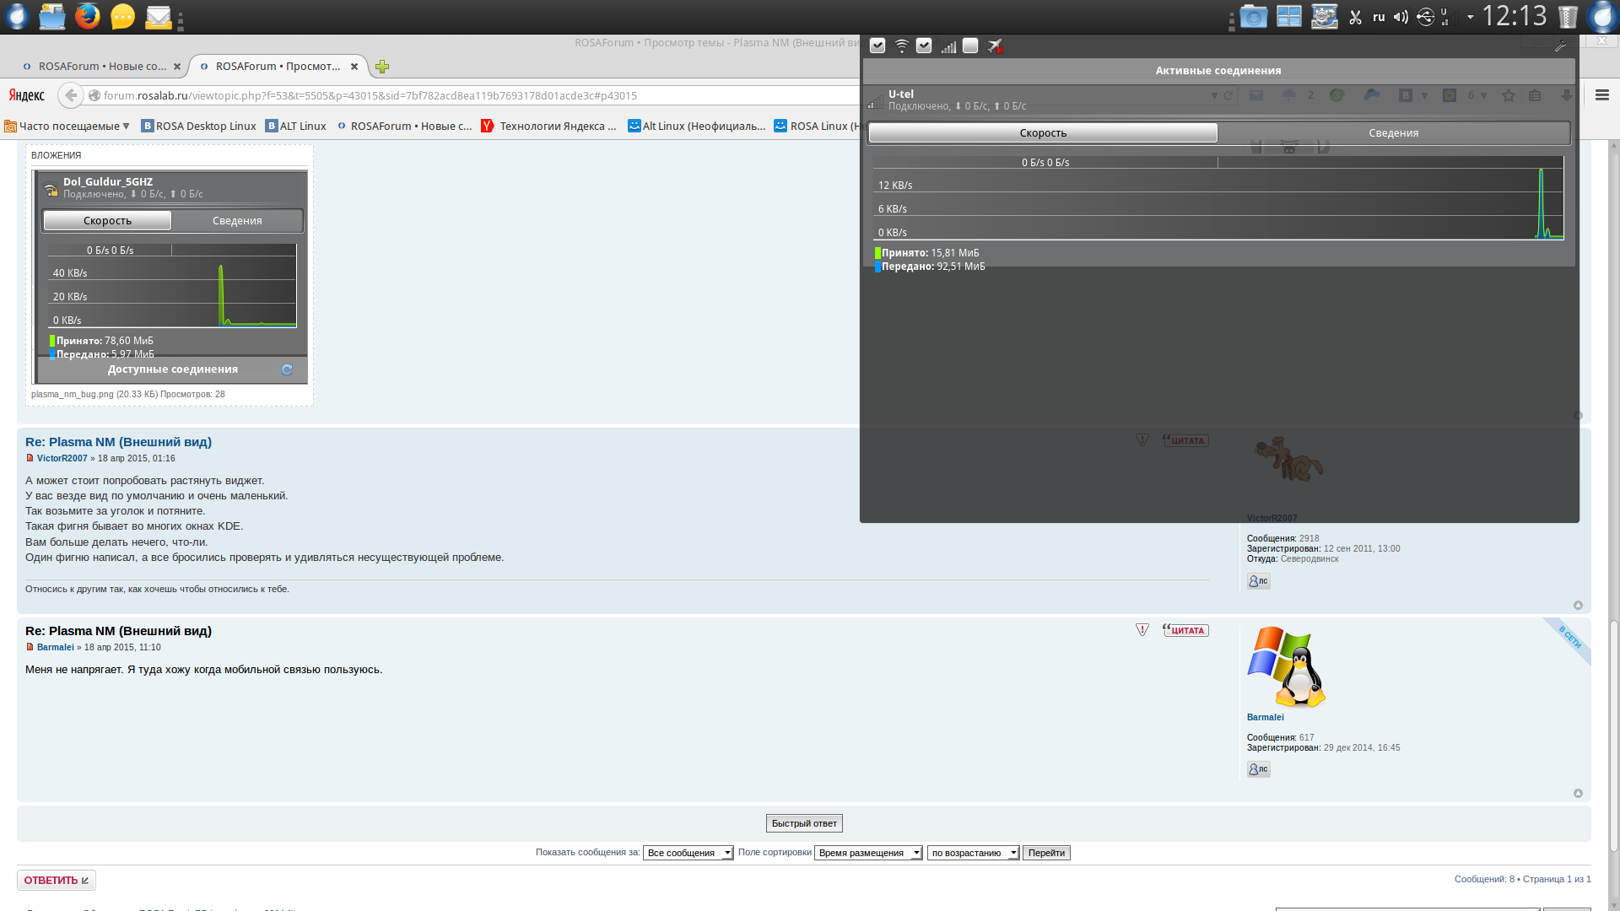Image resolution: width=1620 pixels, height=911 pixels.
Task: Click the Быстрый ответ button
Action: pos(804,823)
